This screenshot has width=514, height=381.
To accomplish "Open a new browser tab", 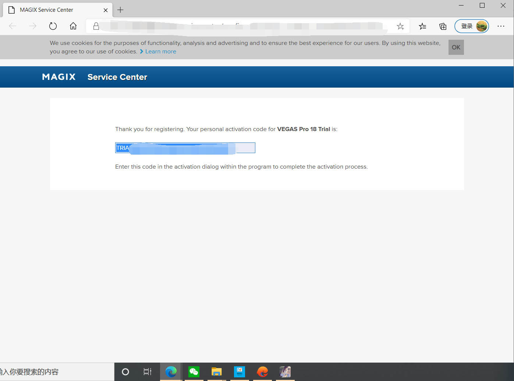I will coord(120,10).
